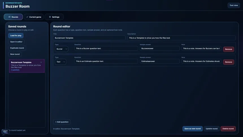The height and width of the screenshot is (137, 243).
Task: Open the Current game tab
Action: pos(34,17)
